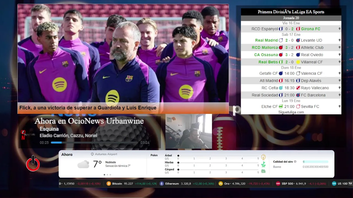Click the Getafe CF 14:00 Valencia CF fixture
Image resolution: width=353 pixels, height=198 pixels.
(291, 73)
